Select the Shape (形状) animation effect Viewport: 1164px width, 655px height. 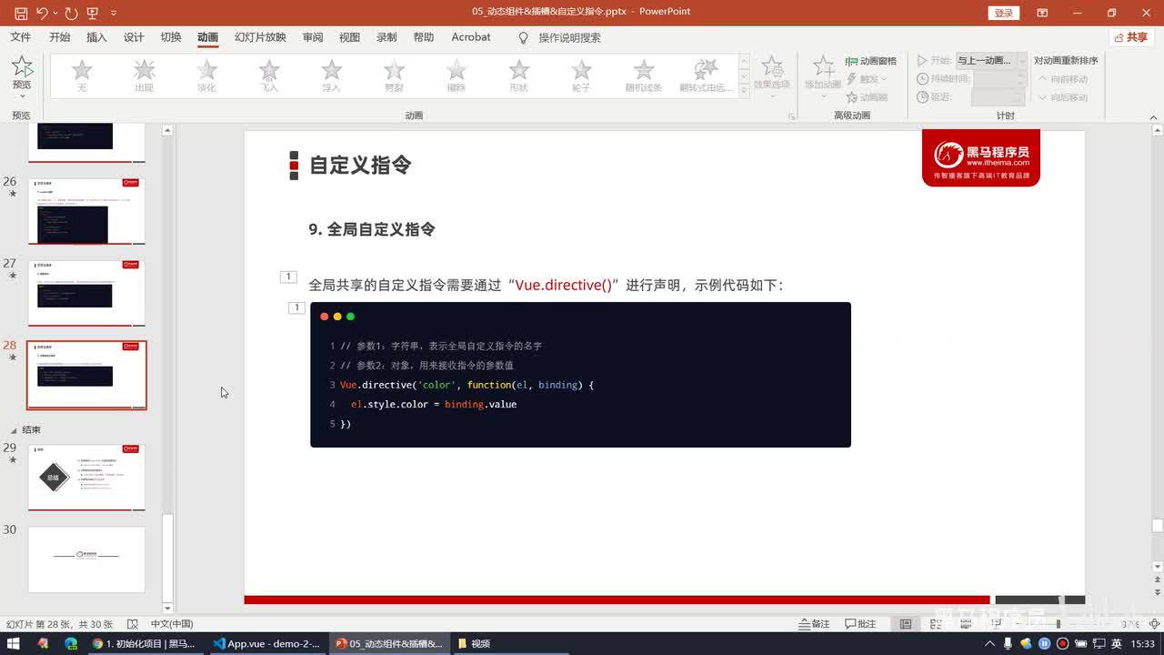pos(518,75)
